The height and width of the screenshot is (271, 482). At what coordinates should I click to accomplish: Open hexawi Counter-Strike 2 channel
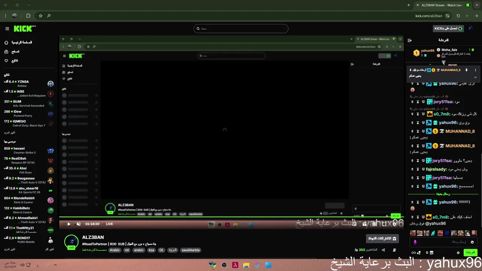click(29, 150)
